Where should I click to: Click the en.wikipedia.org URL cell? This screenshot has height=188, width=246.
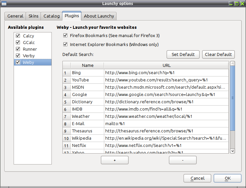(166, 138)
